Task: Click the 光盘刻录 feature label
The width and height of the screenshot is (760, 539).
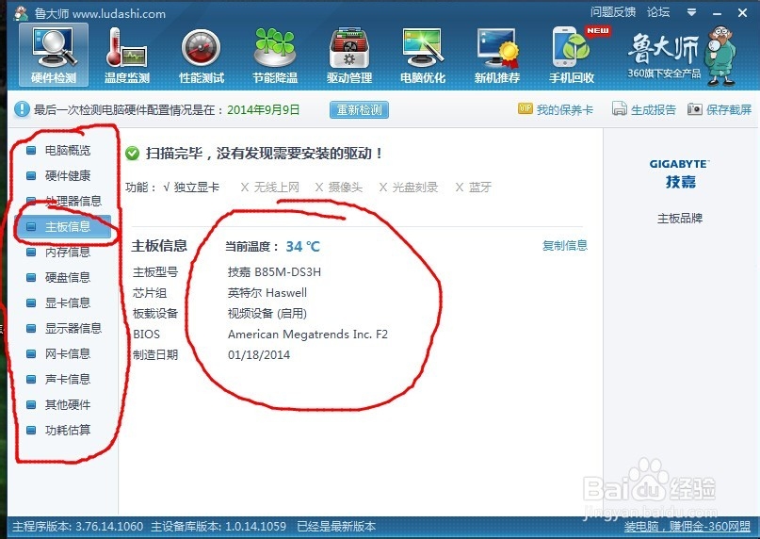Action: point(415,188)
